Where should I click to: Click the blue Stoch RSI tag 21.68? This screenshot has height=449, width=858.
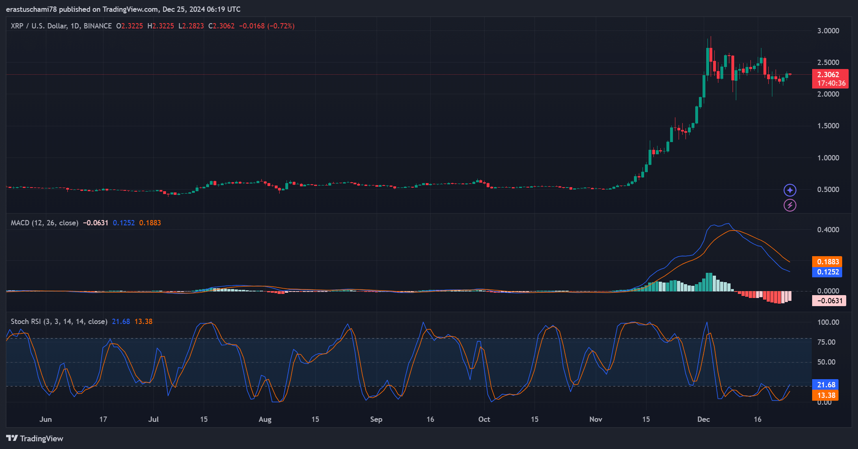[825, 385]
